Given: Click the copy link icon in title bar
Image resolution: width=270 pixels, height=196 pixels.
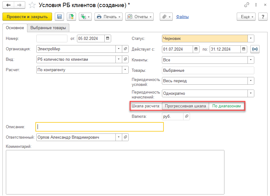Looking at the screenshot, I should click(247, 5).
